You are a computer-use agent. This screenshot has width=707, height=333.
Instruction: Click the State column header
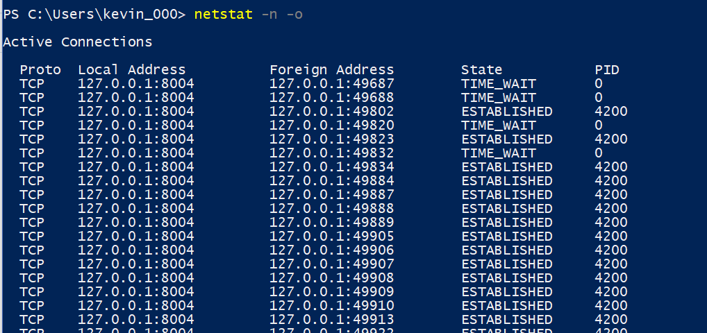click(x=481, y=70)
